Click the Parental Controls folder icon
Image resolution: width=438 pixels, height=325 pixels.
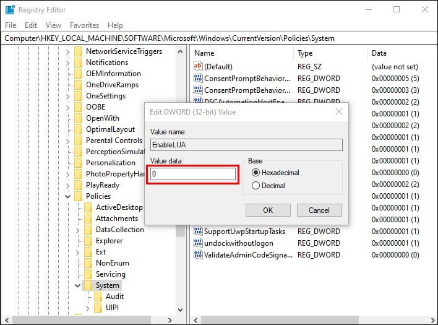click(79, 141)
